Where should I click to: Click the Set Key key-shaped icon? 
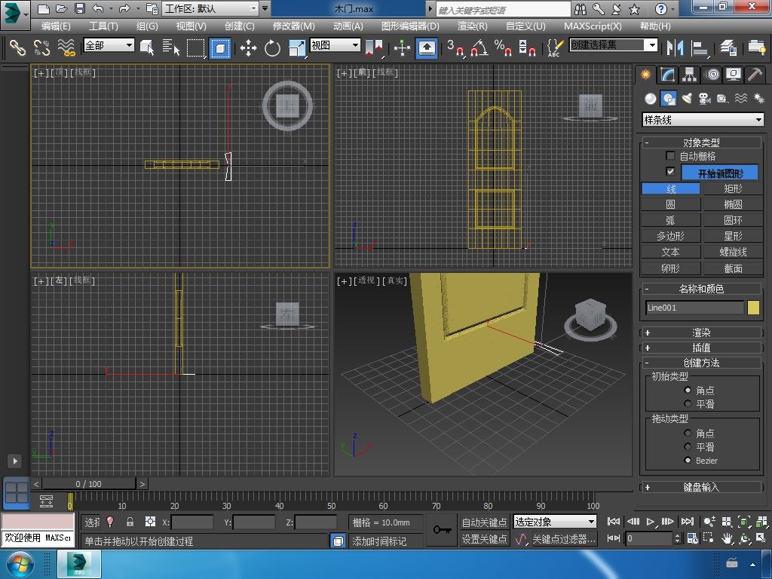pyautogui.click(x=442, y=530)
